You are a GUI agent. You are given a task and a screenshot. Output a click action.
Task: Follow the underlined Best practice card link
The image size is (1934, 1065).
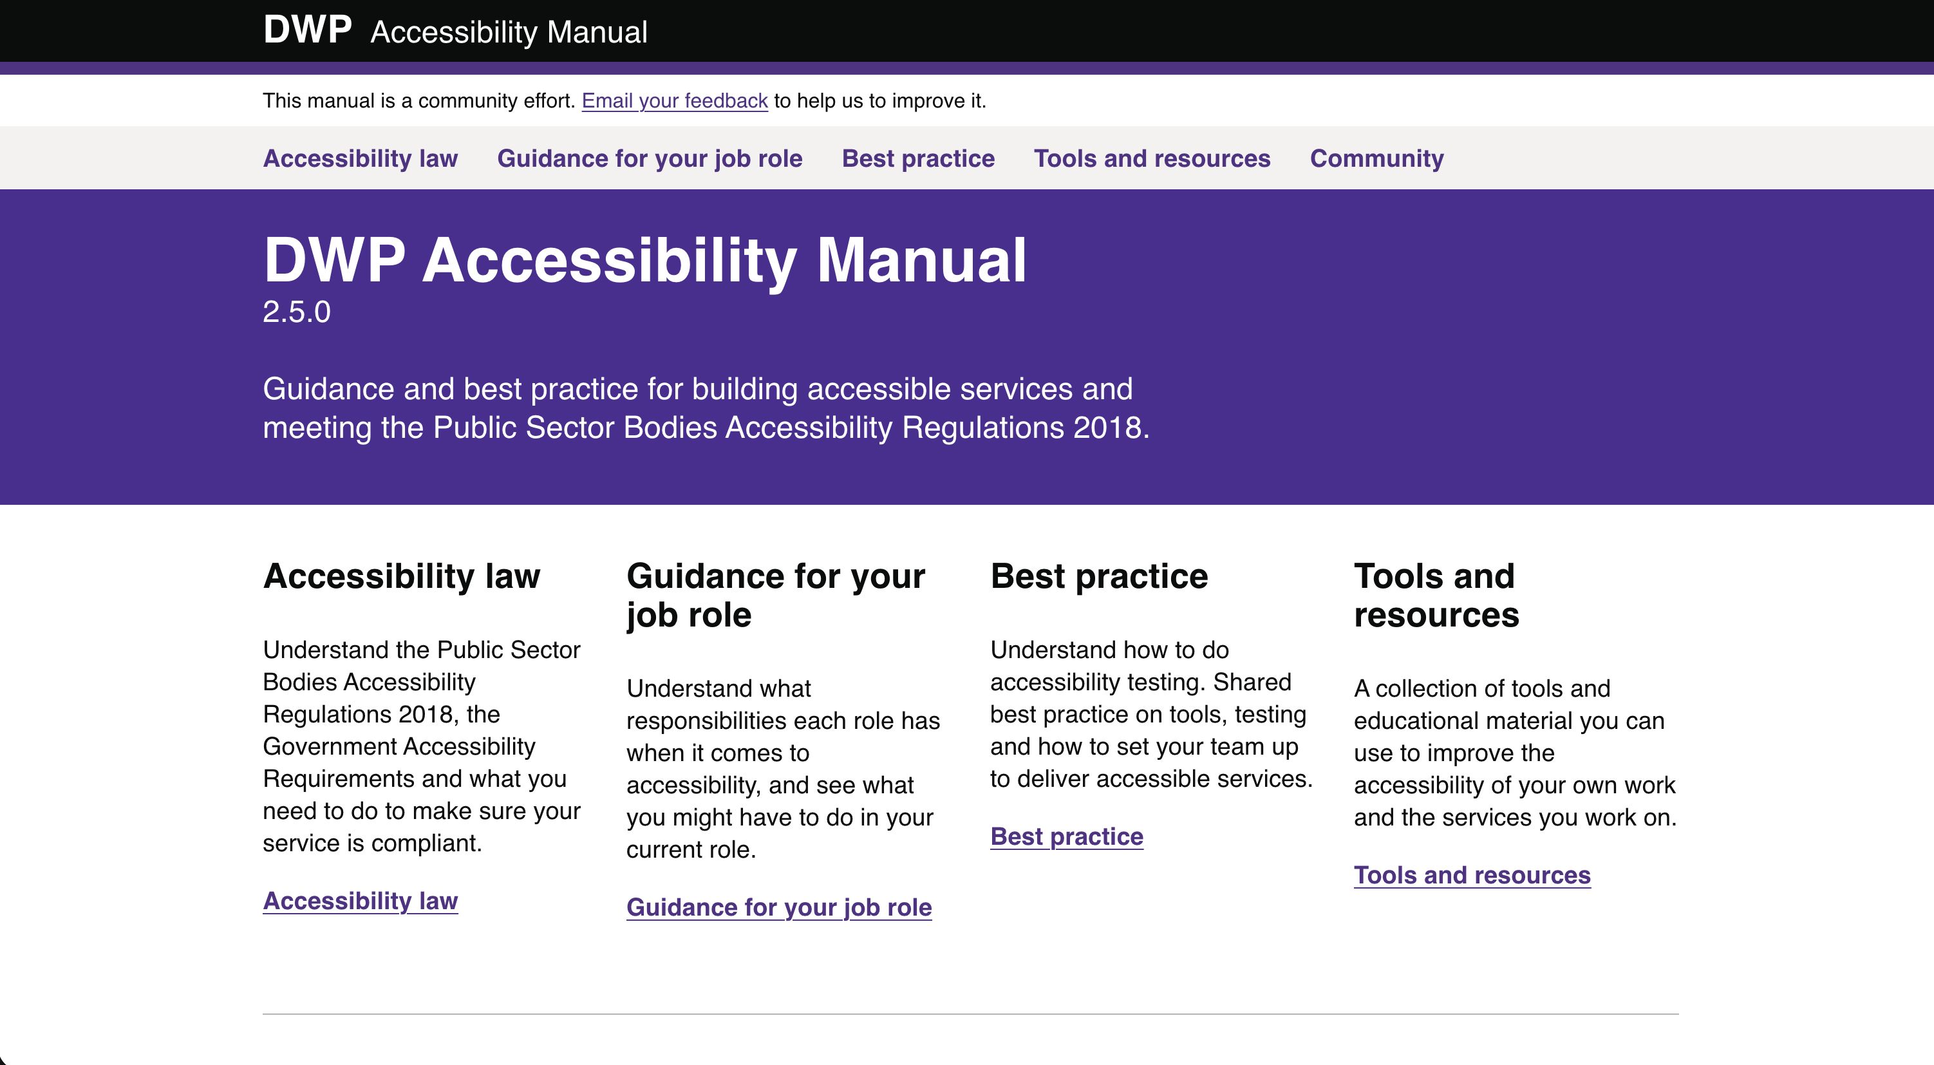1067,836
